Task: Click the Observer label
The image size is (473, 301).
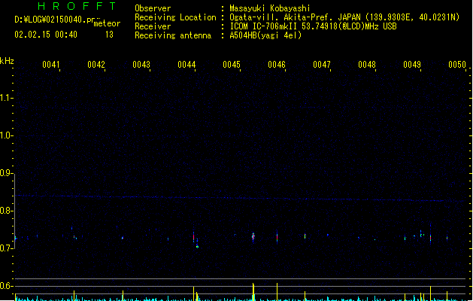Action: 153,8
